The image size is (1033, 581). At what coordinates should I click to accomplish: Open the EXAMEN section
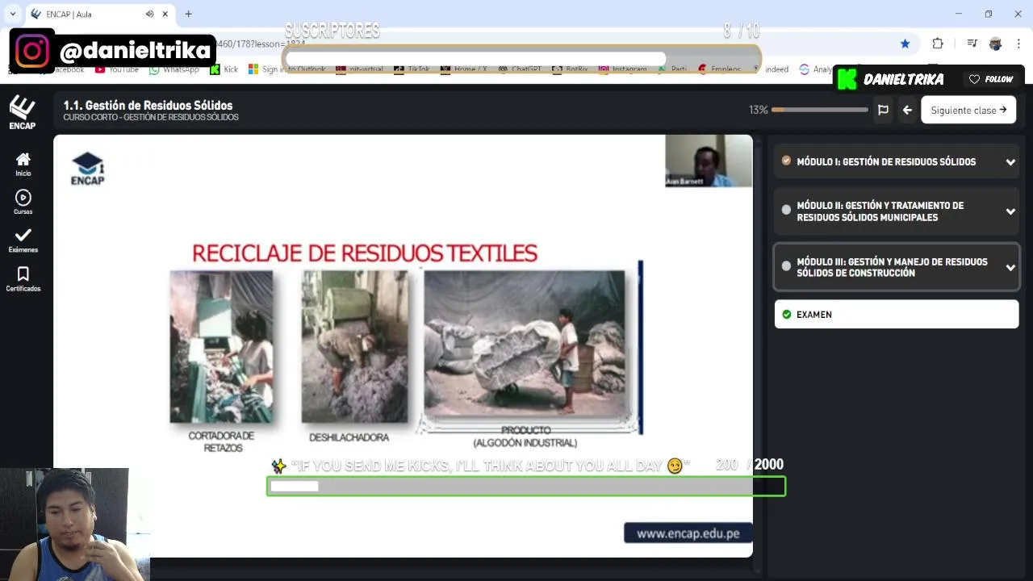point(897,315)
